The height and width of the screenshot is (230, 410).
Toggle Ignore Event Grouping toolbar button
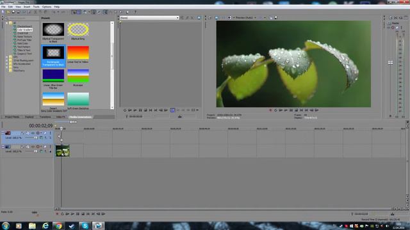99,12
